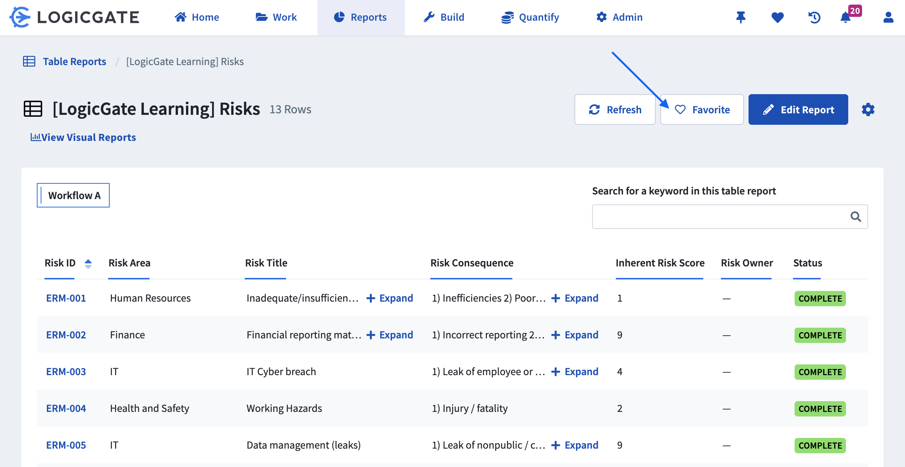Open the pinned items pushpin icon
The image size is (905, 467).
(741, 17)
